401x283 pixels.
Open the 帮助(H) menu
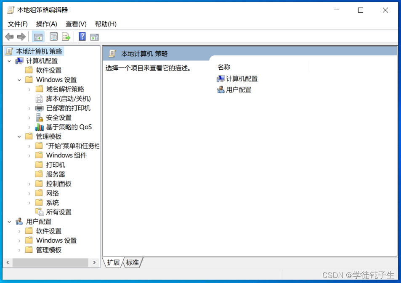click(106, 24)
